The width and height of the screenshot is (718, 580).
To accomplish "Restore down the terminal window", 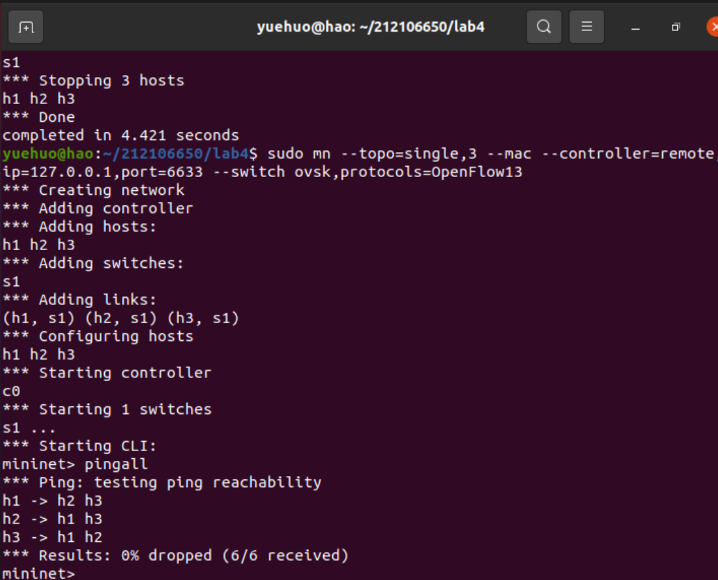I will click(x=676, y=28).
